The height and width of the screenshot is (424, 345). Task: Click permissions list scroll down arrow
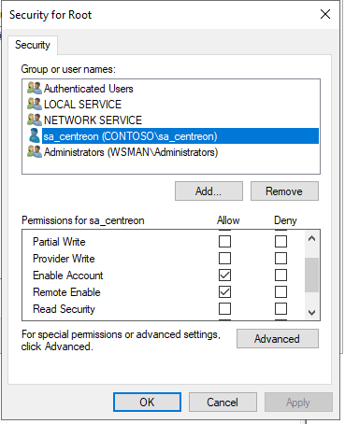[311, 312]
